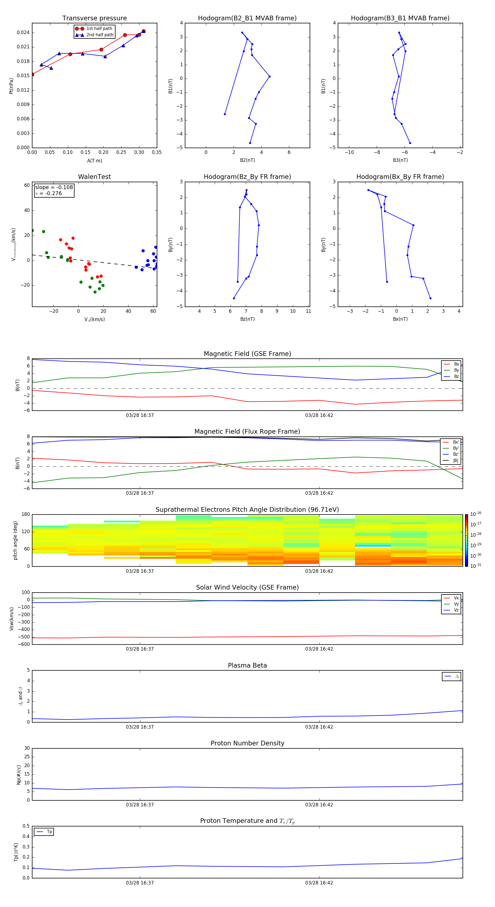
Task: Click the "By(nT)" label of Bx_By hodogram
Action: 323,244
